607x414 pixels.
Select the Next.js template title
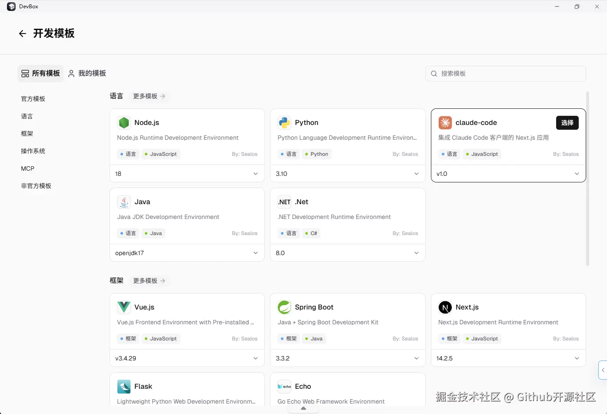[467, 307]
